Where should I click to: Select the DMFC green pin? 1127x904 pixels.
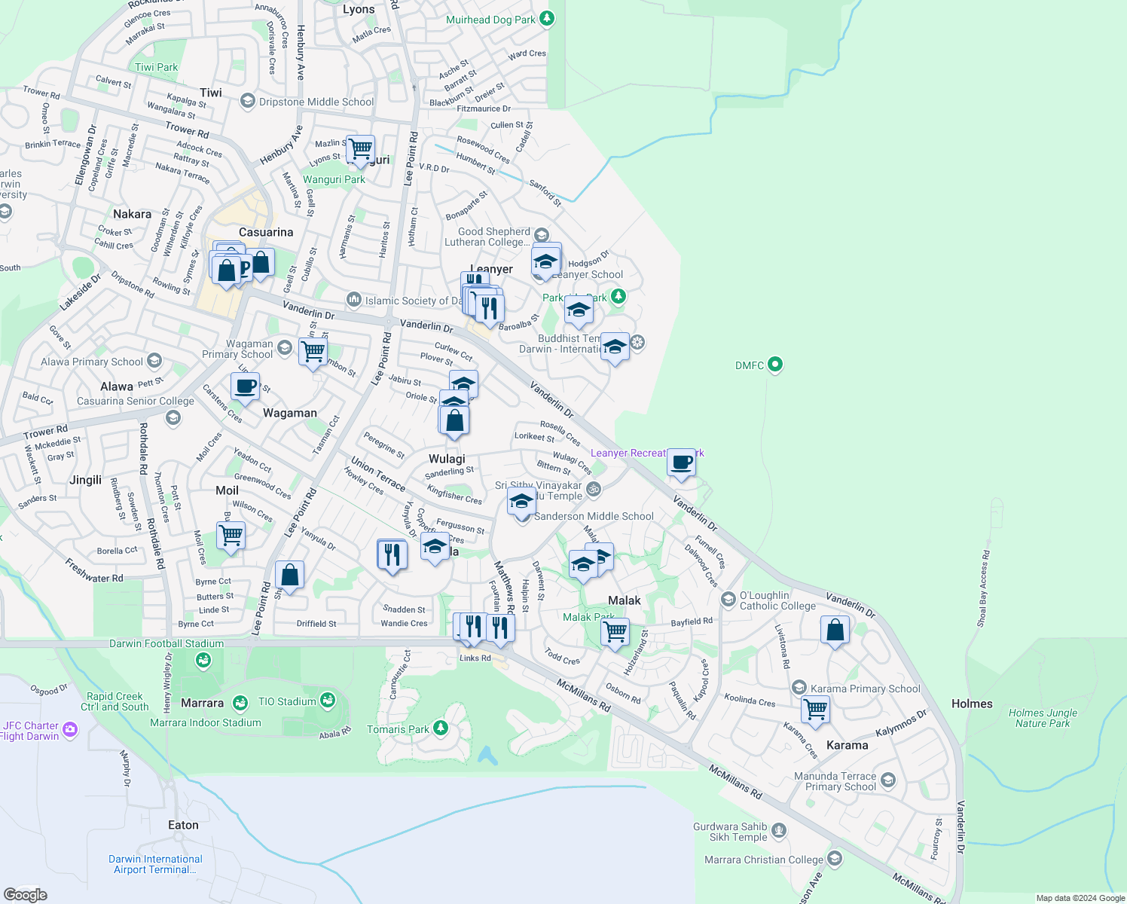tap(775, 365)
